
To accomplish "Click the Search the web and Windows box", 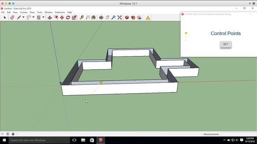I will tap(39, 140).
